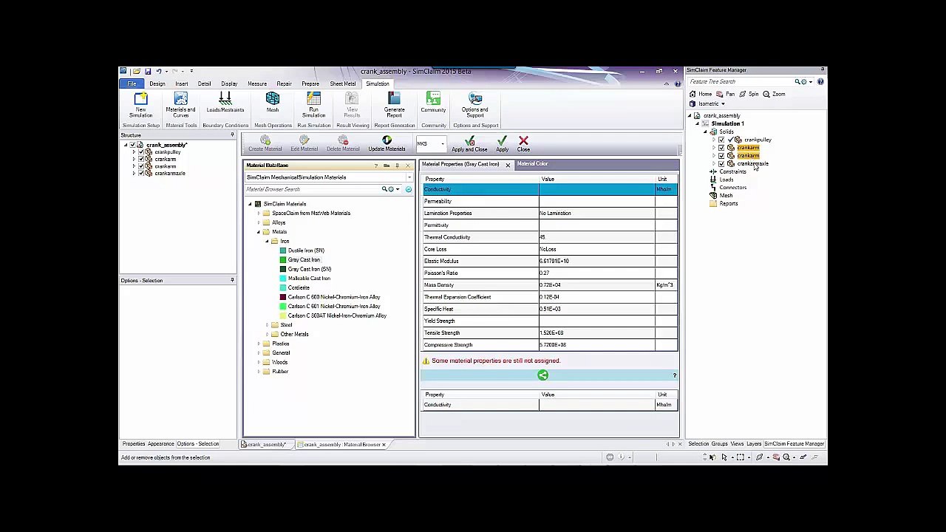Switch to the Sheet Metal ribbon tab
This screenshot has height=532, width=946.
[342, 83]
